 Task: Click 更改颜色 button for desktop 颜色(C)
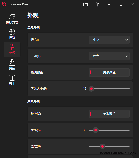(109, 114)
